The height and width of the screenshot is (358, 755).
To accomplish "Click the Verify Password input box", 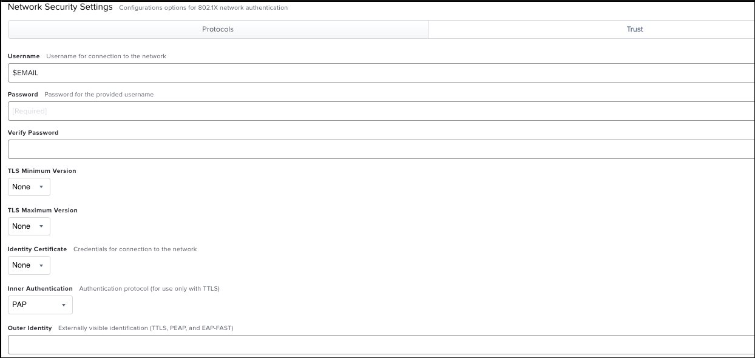I will (x=381, y=149).
